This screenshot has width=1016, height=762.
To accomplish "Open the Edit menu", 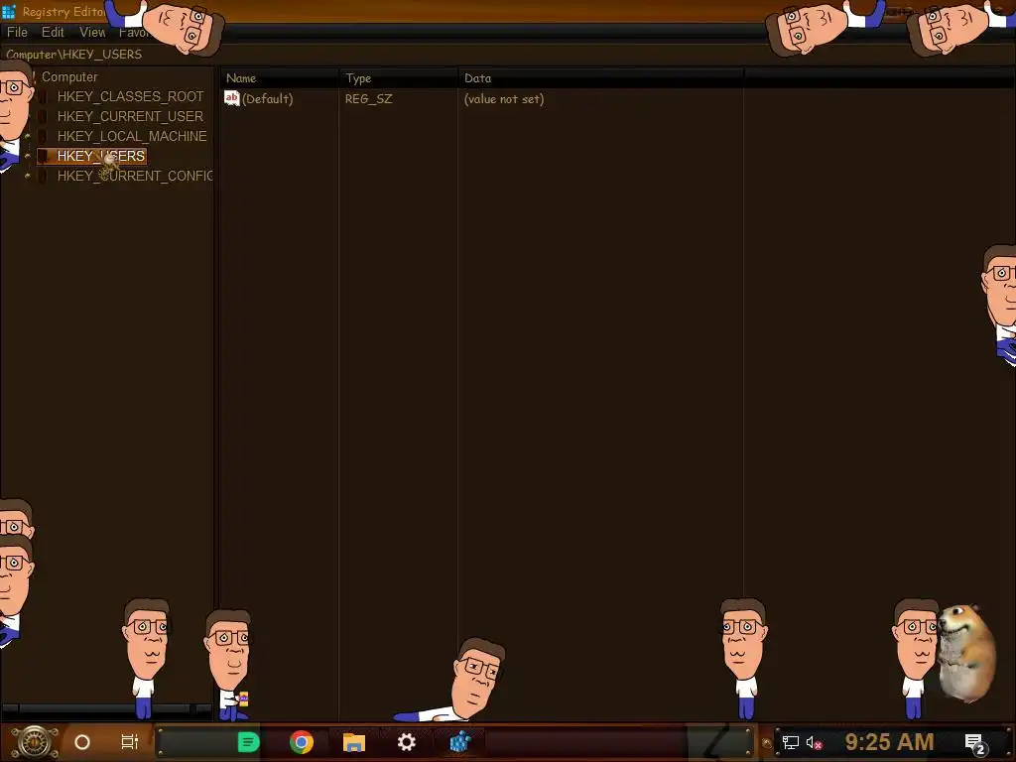I will 53,33.
